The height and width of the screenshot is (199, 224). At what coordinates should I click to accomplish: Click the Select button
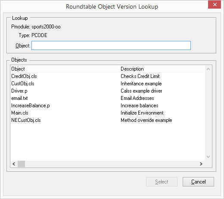pyautogui.click(x=162, y=182)
